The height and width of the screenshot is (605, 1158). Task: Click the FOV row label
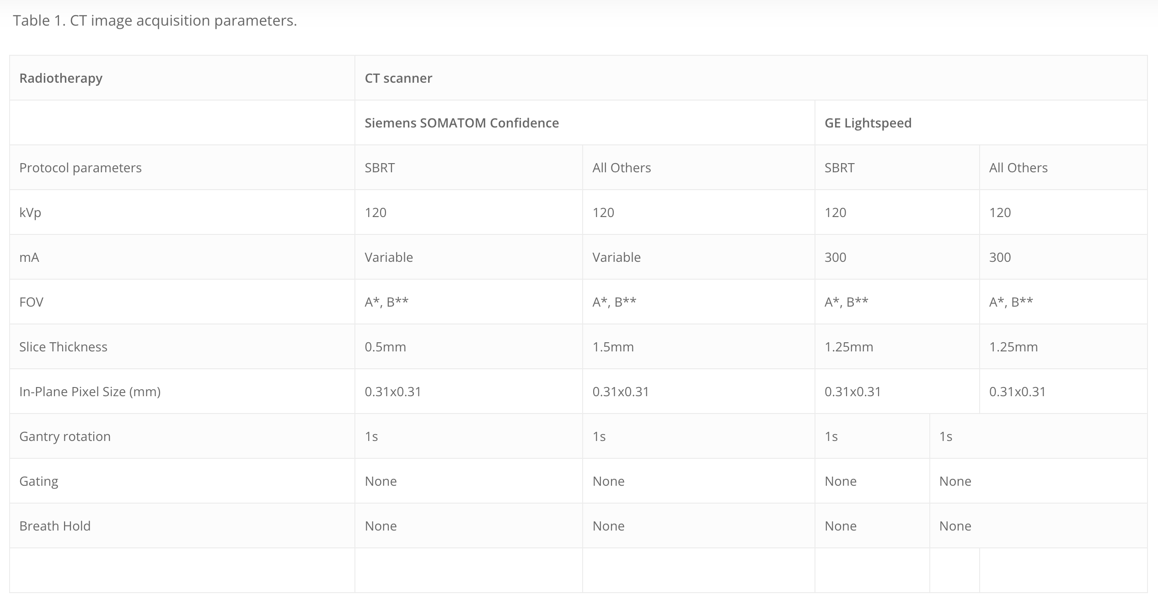31,302
